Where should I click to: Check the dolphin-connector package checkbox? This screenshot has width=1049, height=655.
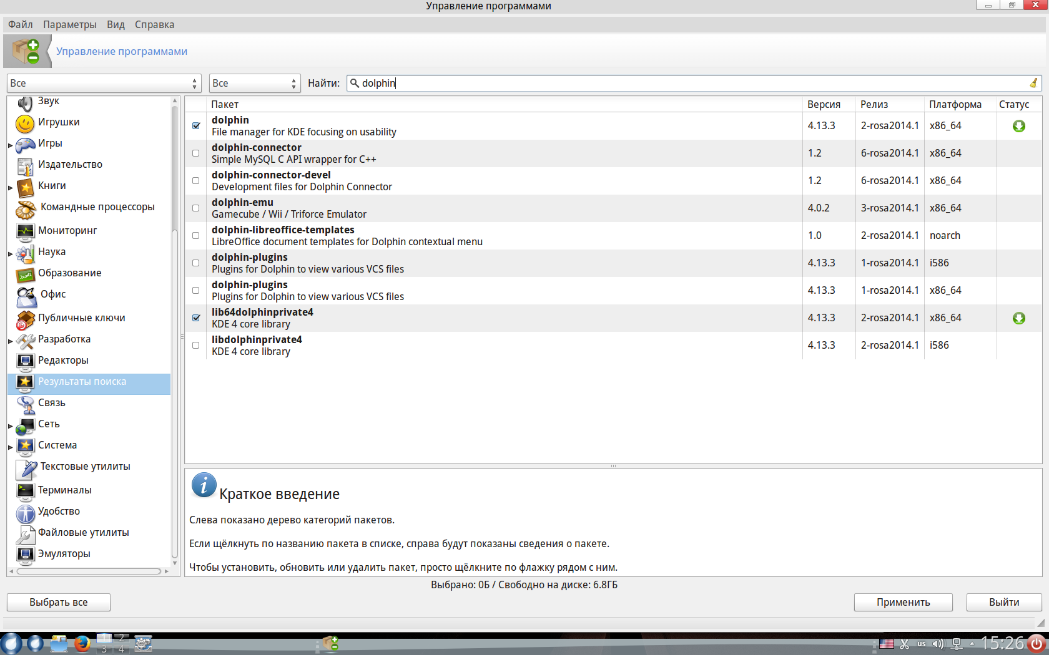click(196, 153)
